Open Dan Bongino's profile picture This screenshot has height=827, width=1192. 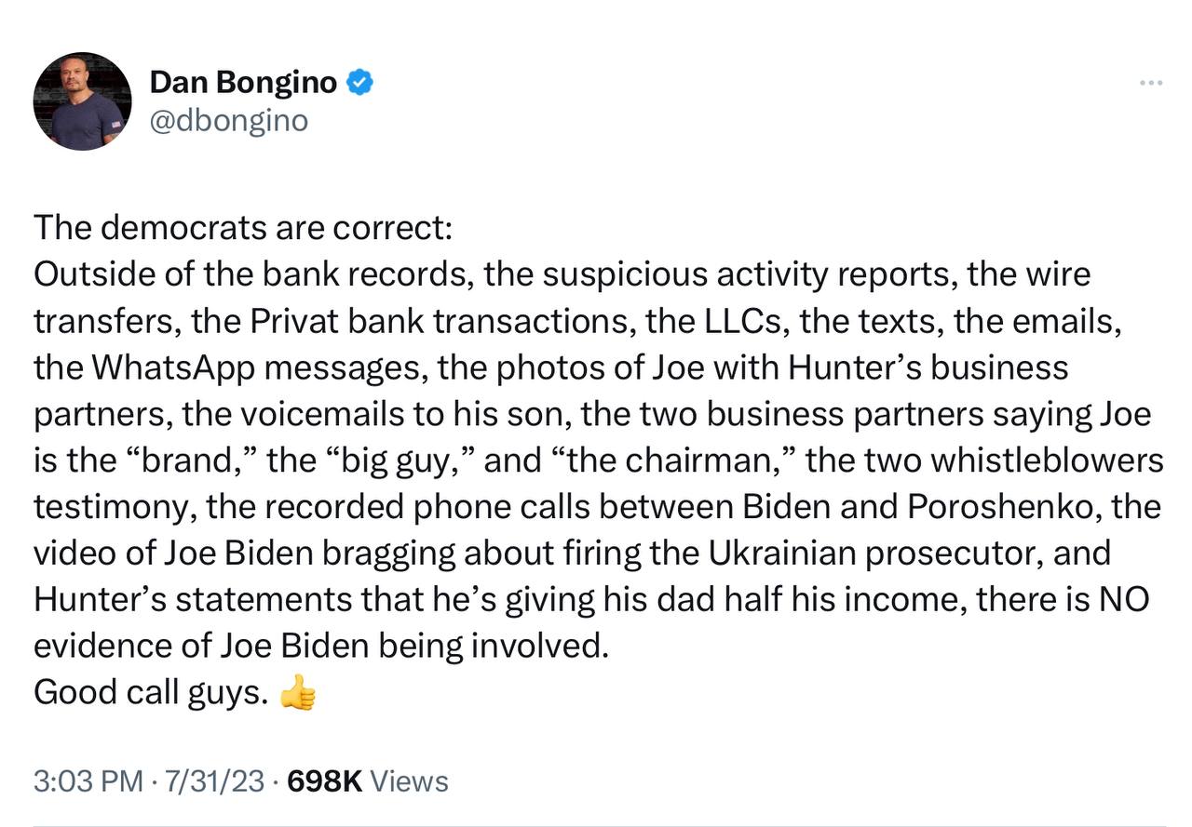click(82, 101)
